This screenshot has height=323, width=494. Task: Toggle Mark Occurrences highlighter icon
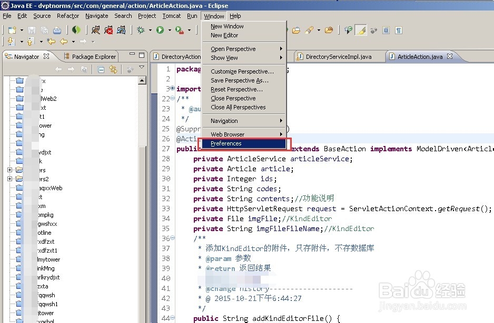361,30
